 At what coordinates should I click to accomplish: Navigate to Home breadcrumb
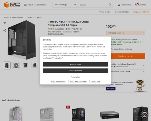click(6, 18)
